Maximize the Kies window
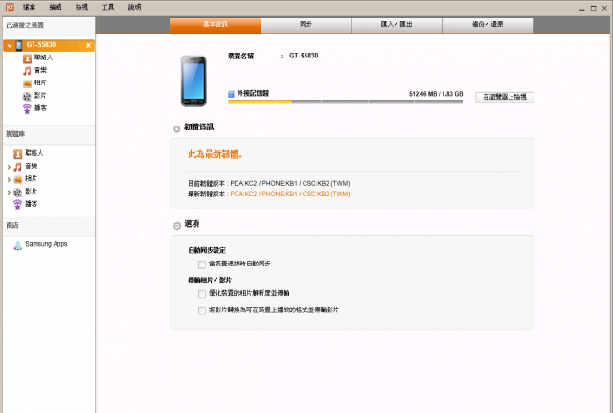The height and width of the screenshot is (413, 613). 593,8
